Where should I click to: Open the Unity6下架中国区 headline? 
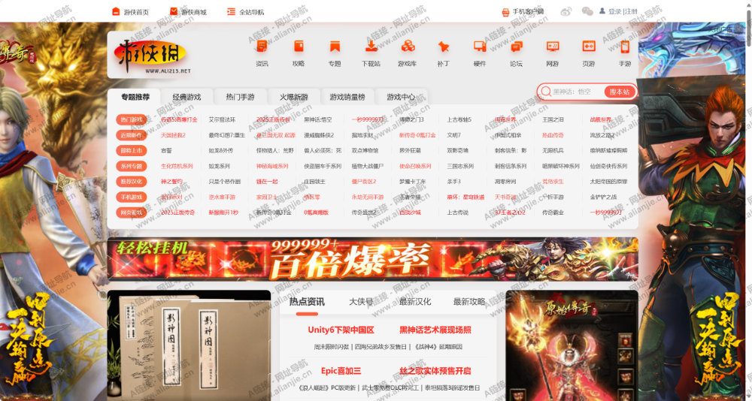[x=341, y=330]
